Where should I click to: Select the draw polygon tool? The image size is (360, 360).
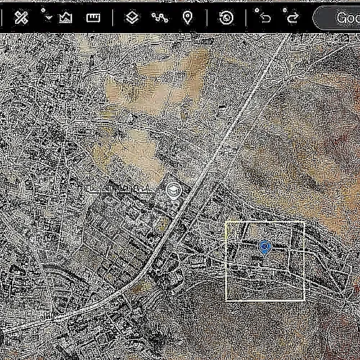coord(66,18)
